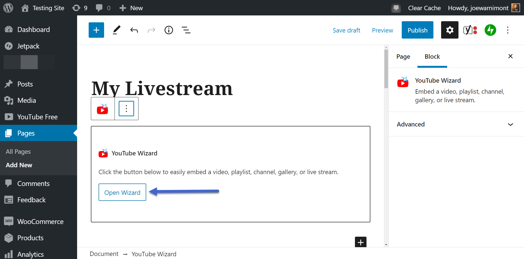Open Analytics menu item
The height and width of the screenshot is (259, 524).
pyautogui.click(x=39, y=254)
